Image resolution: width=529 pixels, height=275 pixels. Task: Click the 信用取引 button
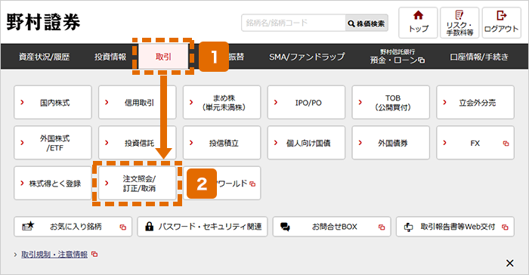(x=138, y=102)
